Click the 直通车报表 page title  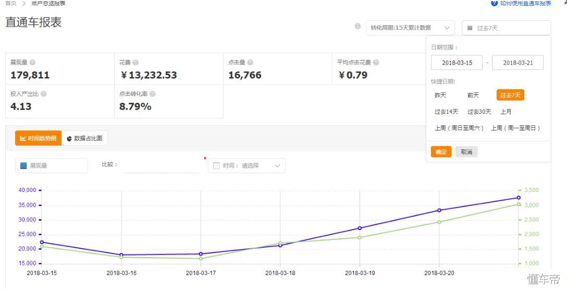pos(34,22)
